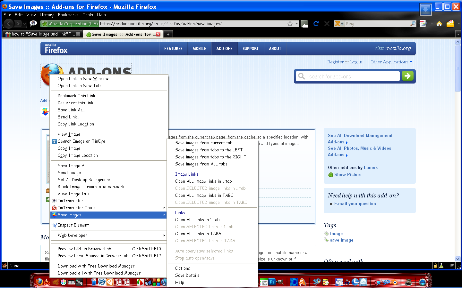Click the bookmark star in address bar

(290, 24)
